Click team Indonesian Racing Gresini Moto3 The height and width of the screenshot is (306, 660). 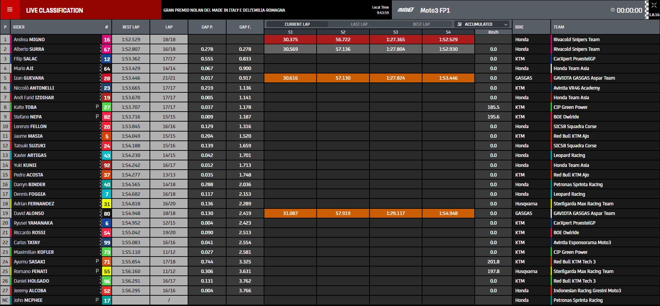tap(587, 291)
